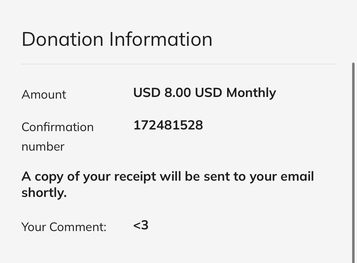Click the USD 8.00 amount value
This screenshot has width=357, height=263.
click(x=162, y=93)
